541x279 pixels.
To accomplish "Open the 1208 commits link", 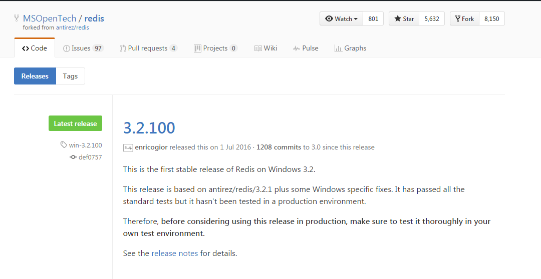I will (279, 147).
